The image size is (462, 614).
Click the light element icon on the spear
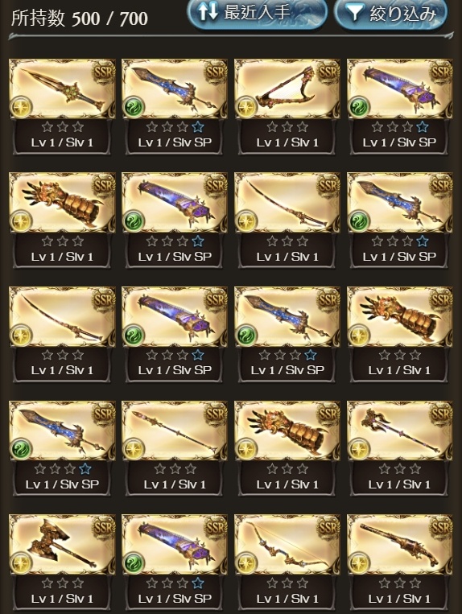(x=134, y=449)
